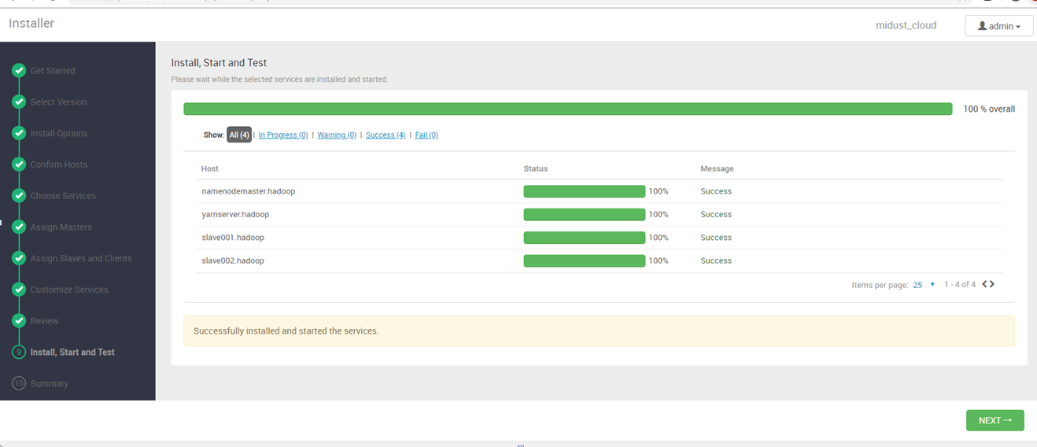Click the midust_cloud cluster name
1037x447 pixels.
[906, 25]
